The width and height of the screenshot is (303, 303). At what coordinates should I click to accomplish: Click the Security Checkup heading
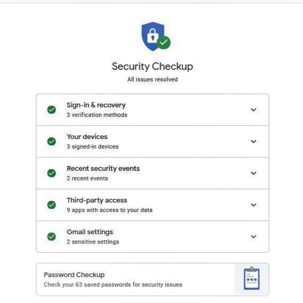pos(152,67)
